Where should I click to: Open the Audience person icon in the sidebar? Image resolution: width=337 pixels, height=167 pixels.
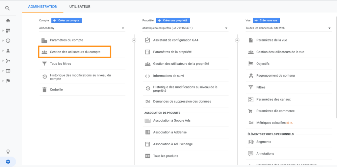pos(8,51)
